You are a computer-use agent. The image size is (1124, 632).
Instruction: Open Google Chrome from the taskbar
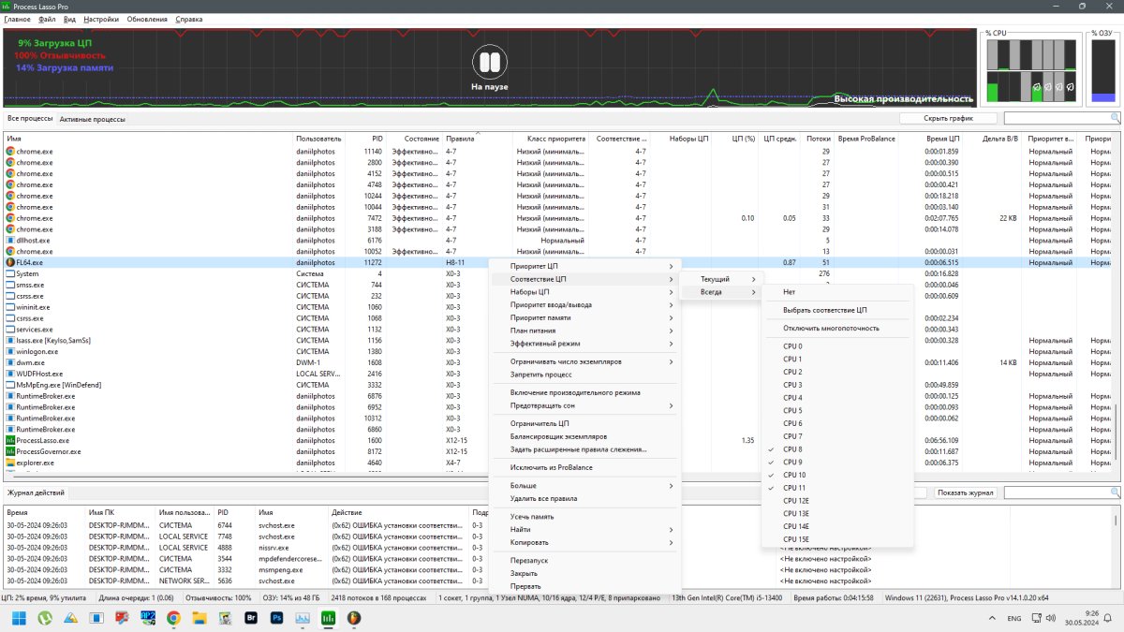173,618
